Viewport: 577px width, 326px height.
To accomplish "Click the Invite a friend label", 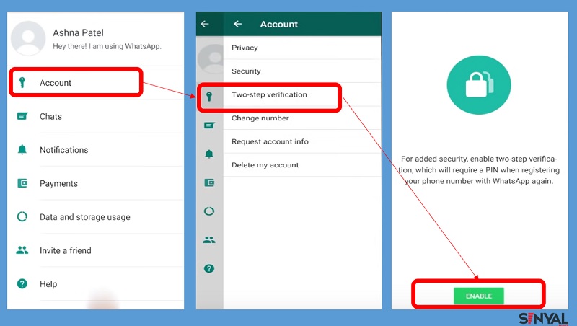I will tap(66, 250).
